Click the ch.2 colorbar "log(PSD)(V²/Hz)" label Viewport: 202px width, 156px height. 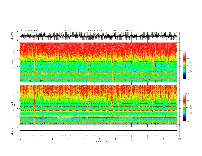coord(191,109)
